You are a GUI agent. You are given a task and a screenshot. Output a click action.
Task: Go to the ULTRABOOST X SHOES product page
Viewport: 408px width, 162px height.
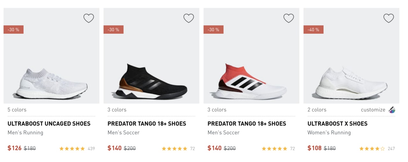point(337,123)
